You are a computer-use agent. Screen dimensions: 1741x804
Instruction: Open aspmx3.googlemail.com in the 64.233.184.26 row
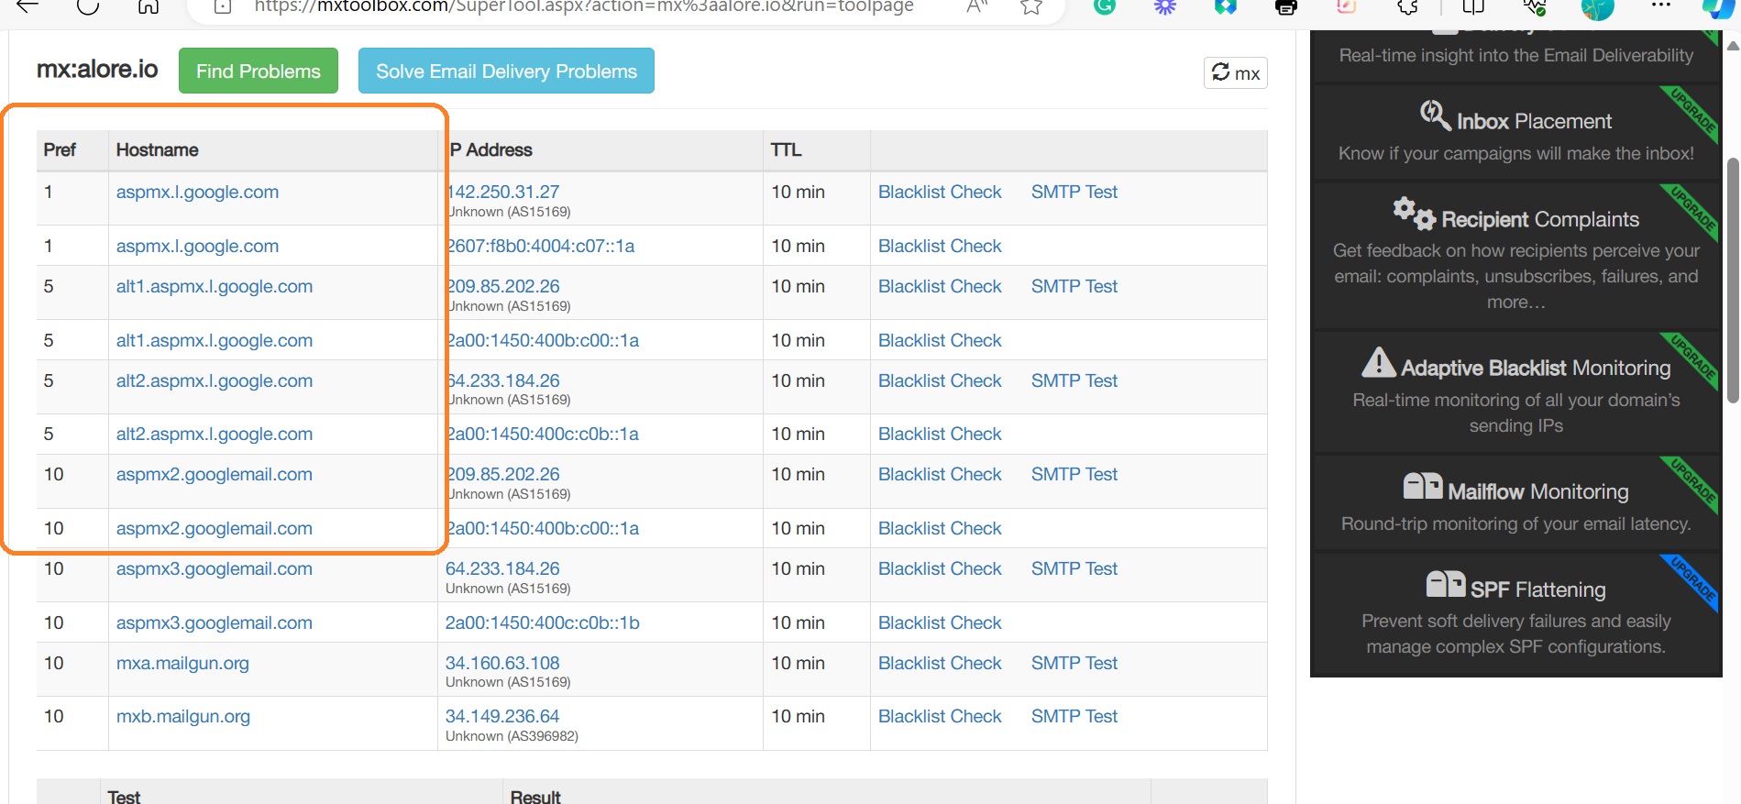point(215,568)
